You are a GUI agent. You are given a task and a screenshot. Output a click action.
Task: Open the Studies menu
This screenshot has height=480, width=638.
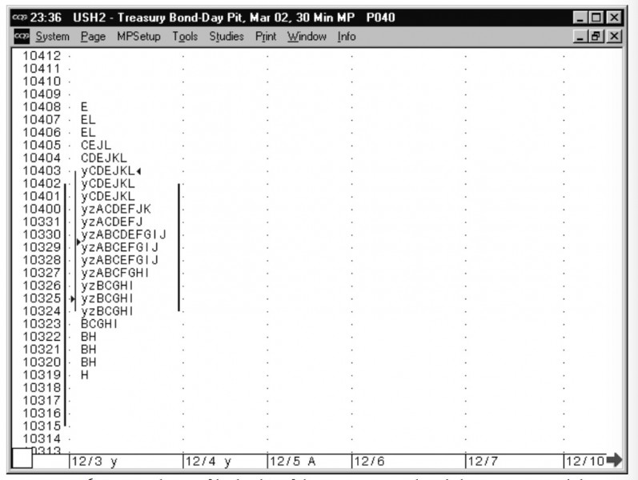pyautogui.click(x=227, y=36)
